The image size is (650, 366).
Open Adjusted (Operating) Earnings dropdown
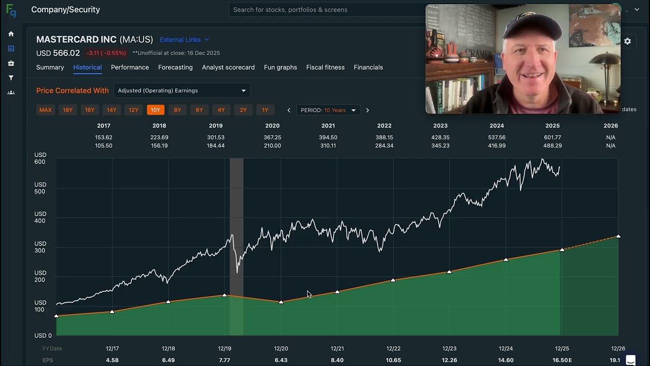point(182,90)
